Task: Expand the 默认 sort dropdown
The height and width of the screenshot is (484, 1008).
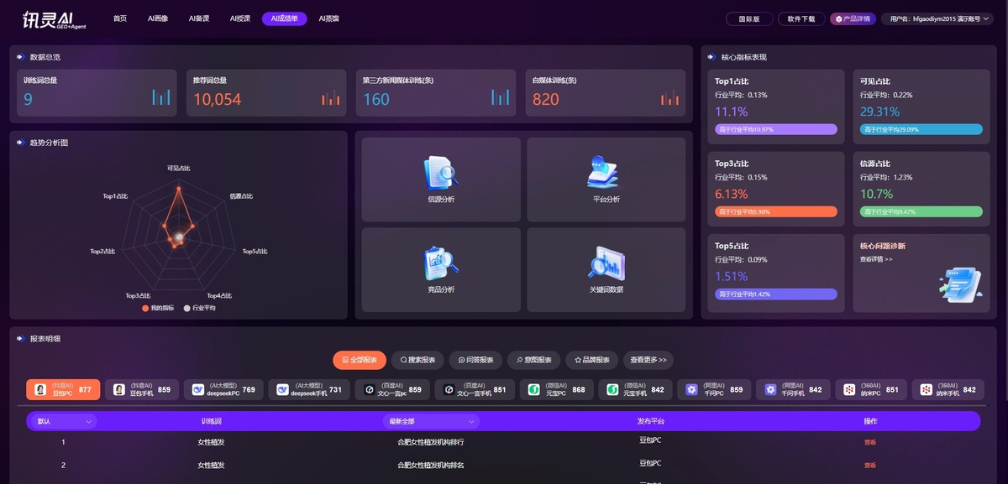Action: pos(64,421)
